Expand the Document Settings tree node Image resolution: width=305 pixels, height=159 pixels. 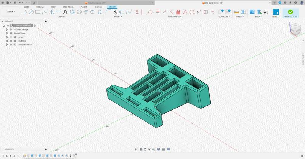click(7, 29)
